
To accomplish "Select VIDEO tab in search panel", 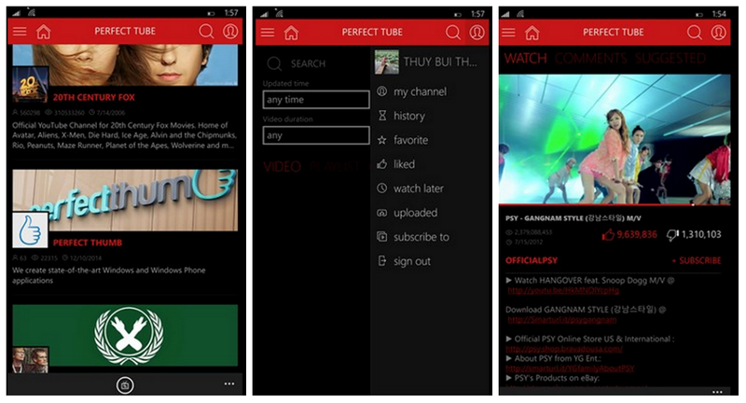I will (x=283, y=167).
